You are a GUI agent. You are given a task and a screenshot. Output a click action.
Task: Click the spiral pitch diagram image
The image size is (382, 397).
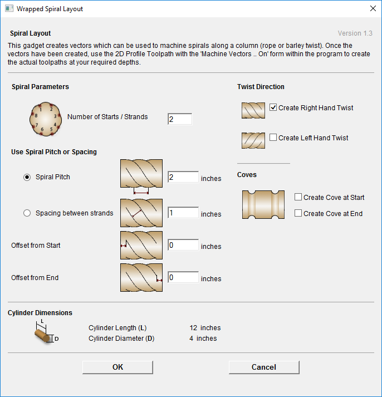click(x=141, y=177)
